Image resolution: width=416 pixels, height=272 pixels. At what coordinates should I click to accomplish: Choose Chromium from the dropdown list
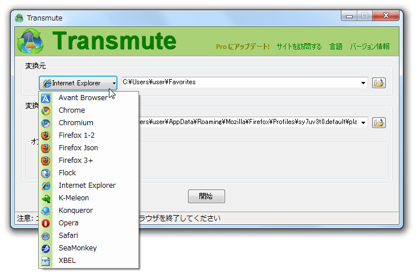(88, 122)
